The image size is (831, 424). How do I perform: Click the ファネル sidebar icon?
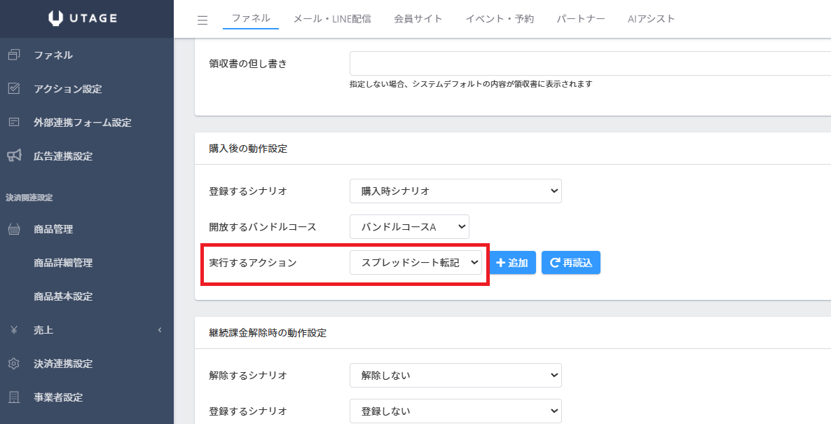[14, 55]
